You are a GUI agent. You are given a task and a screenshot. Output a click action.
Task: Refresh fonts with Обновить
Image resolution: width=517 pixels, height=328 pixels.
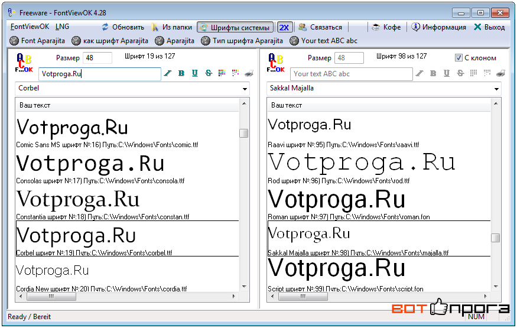123,27
